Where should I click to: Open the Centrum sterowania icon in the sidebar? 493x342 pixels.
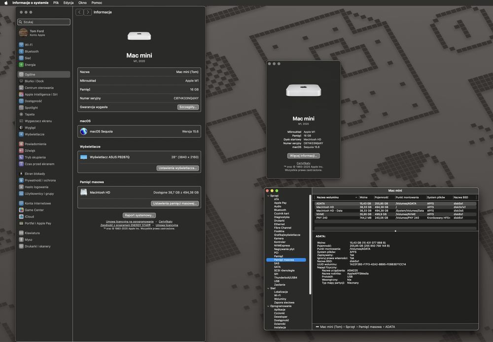(x=21, y=88)
